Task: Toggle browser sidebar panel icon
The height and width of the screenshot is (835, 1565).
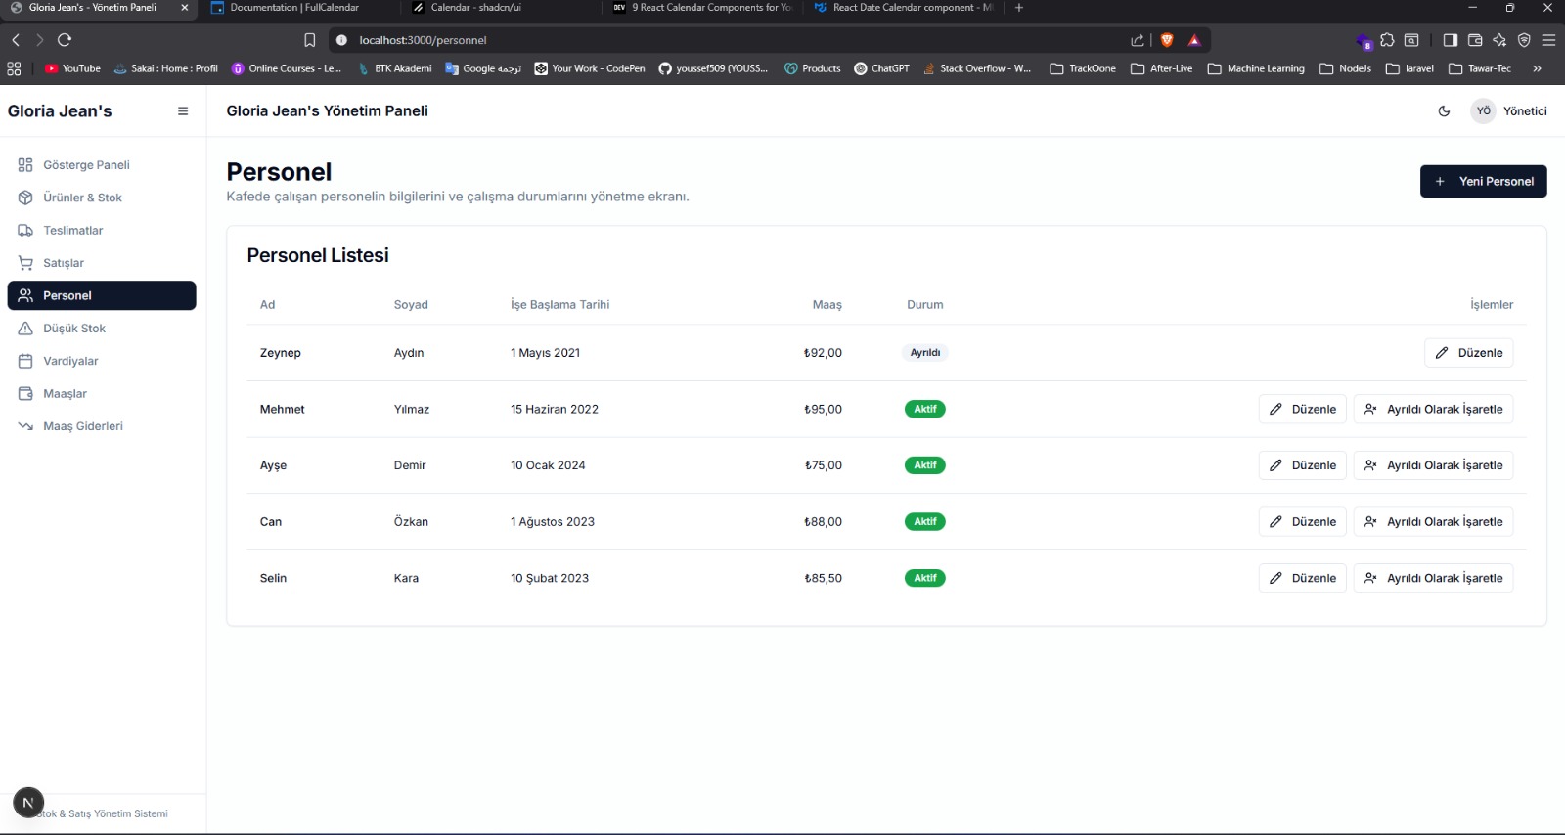Action: click(x=1450, y=40)
